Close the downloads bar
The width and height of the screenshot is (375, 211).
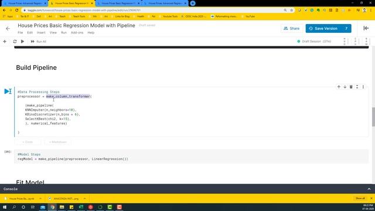click(371, 198)
